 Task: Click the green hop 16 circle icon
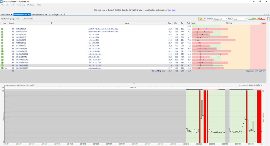(x=2, y=68)
